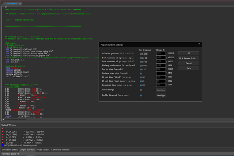Click red marker beside I(X_U5.EREF) row
The width and height of the screenshot is (234, 156).
pos(3,134)
